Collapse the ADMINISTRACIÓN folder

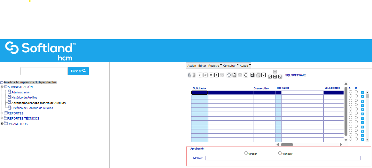[2, 87]
